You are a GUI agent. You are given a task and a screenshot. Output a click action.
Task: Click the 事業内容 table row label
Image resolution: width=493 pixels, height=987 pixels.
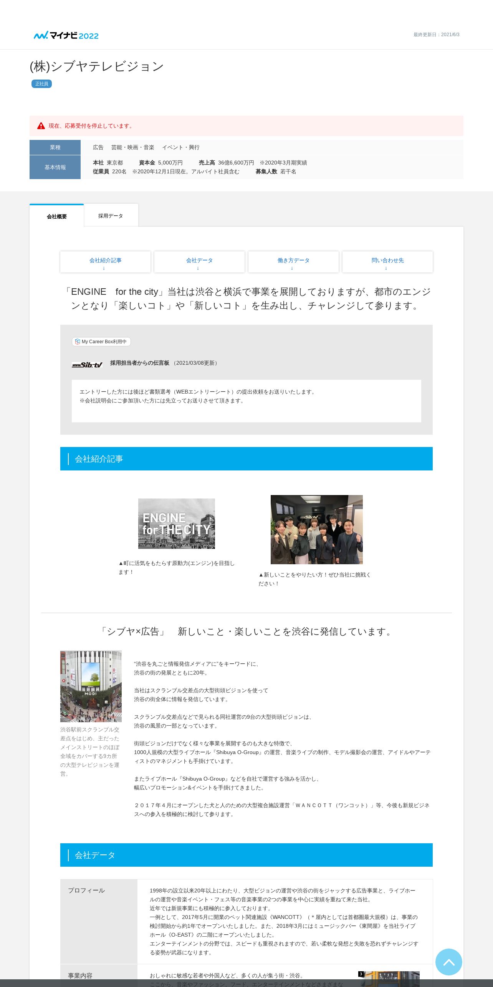(80, 975)
